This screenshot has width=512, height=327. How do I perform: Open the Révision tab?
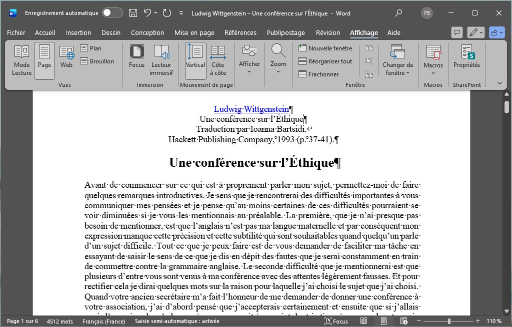coord(327,33)
